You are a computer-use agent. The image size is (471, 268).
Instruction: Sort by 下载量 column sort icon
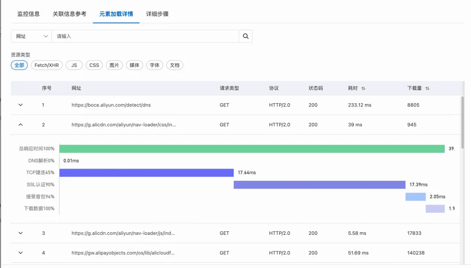[x=427, y=88]
